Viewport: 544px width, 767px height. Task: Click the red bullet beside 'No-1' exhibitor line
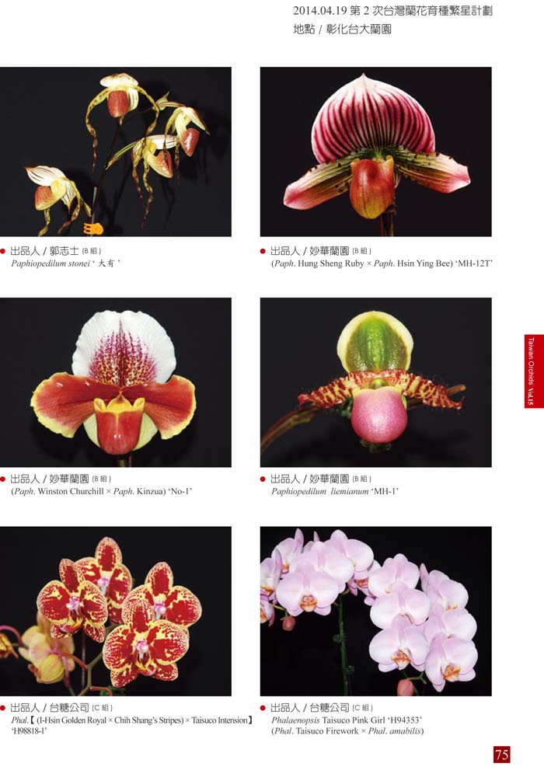click(x=3, y=479)
